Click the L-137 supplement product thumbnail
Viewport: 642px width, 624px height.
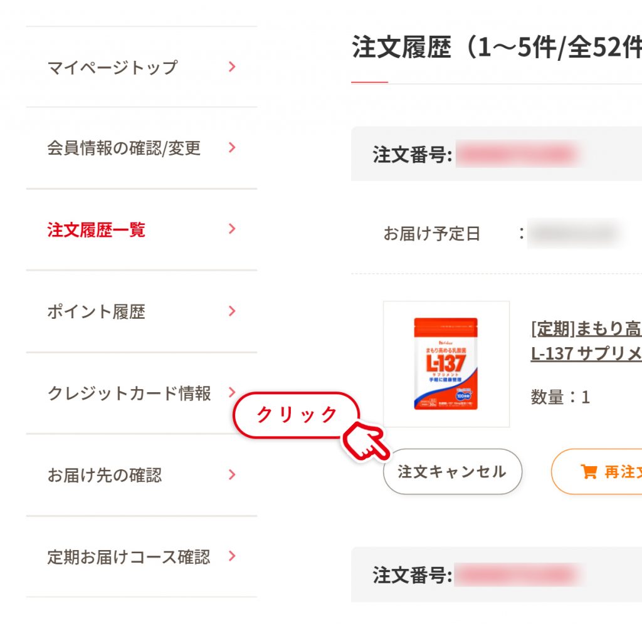tap(446, 364)
